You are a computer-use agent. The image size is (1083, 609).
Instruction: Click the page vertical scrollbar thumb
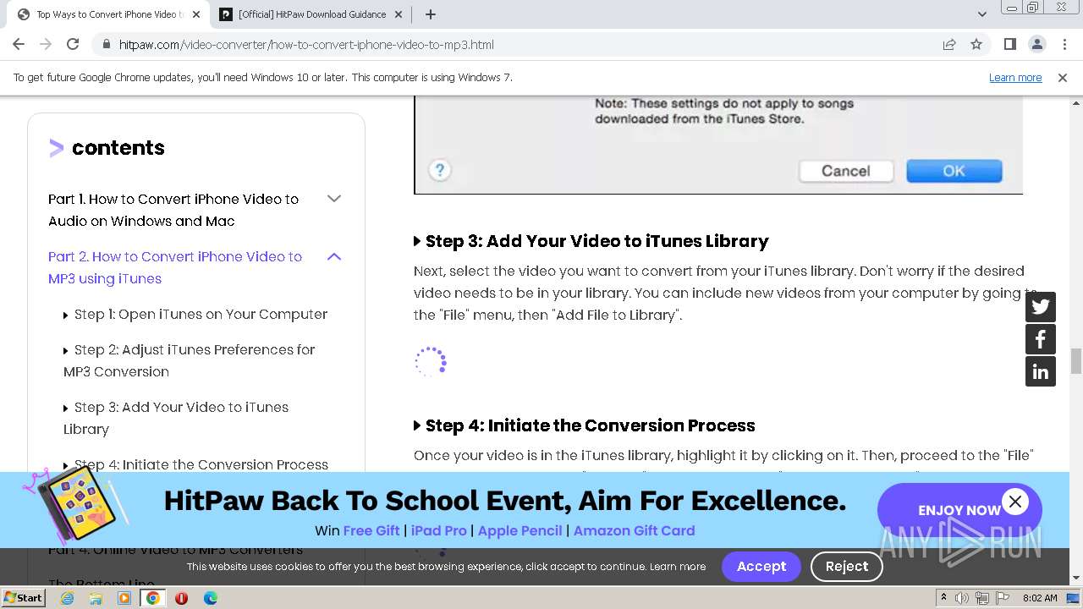[x=1076, y=360]
